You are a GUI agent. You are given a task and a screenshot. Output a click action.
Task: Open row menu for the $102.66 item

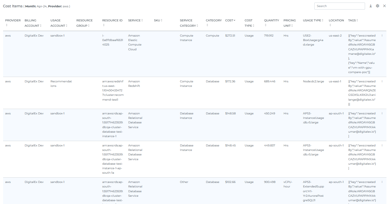tap(382, 182)
